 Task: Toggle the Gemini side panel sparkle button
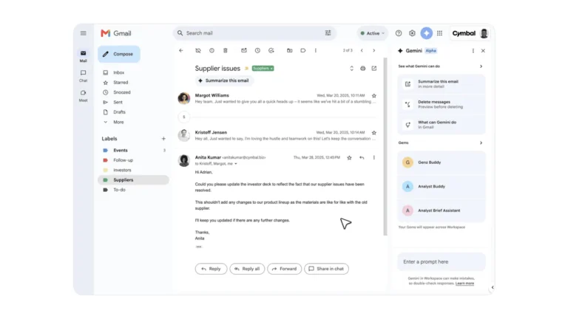click(426, 33)
